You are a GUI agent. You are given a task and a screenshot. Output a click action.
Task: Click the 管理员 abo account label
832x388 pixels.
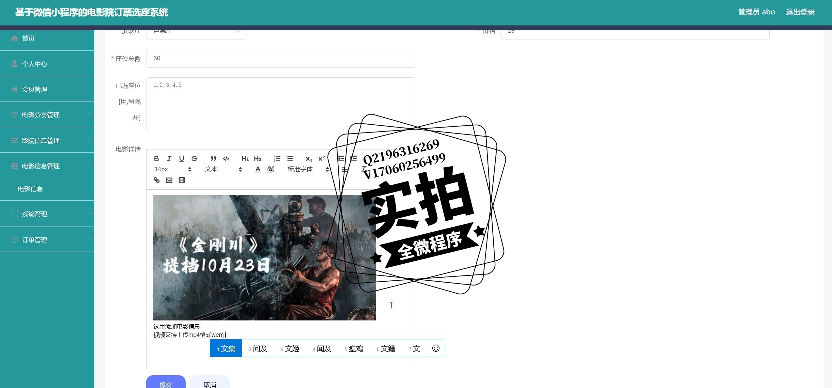(756, 12)
